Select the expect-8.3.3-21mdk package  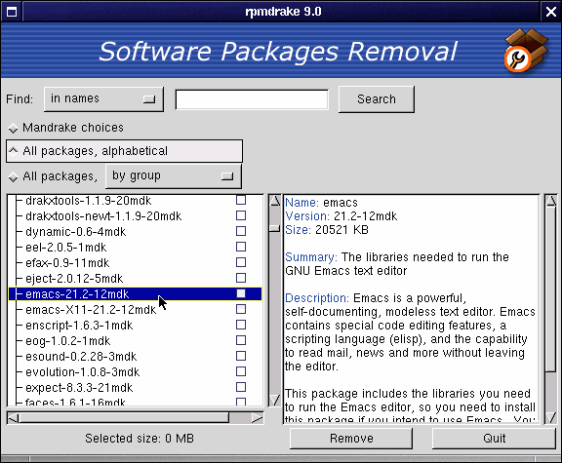pos(79,388)
